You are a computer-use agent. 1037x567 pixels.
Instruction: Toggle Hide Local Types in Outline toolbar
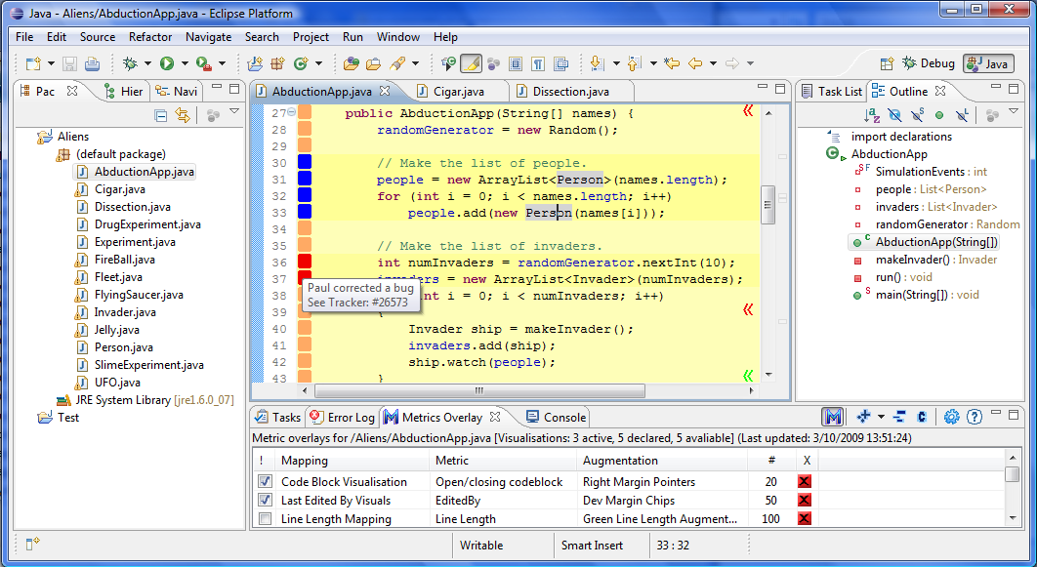tap(962, 115)
